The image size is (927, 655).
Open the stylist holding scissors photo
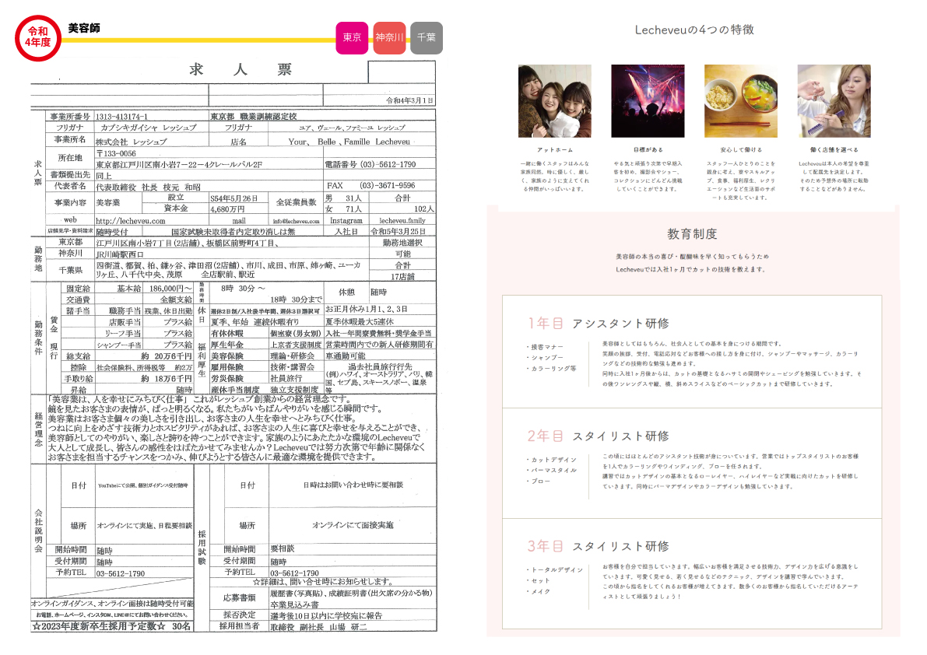point(834,101)
